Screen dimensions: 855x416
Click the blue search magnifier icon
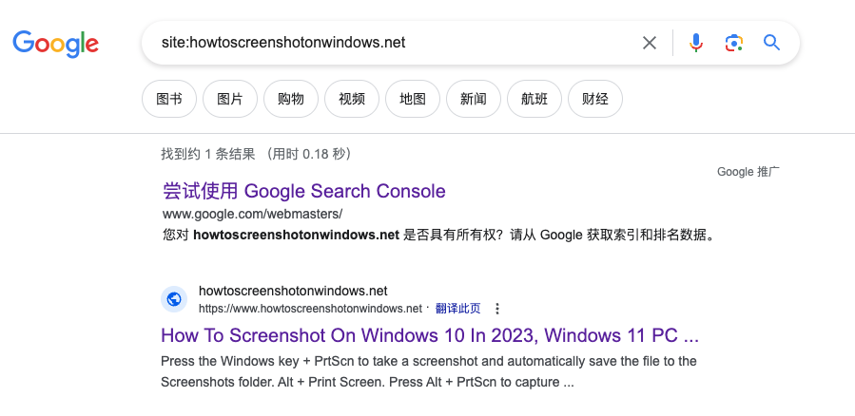pyautogui.click(x=771, y=43)
